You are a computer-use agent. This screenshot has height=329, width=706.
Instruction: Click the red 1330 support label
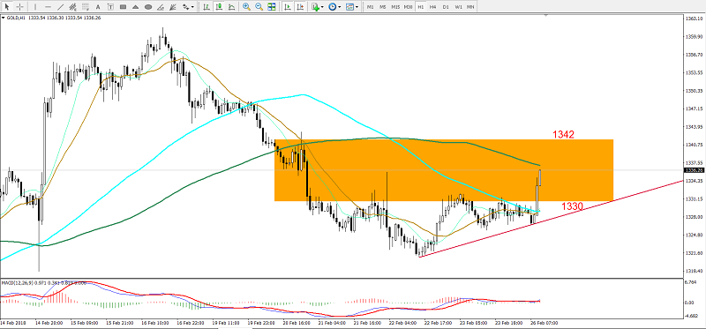(572, 206)
